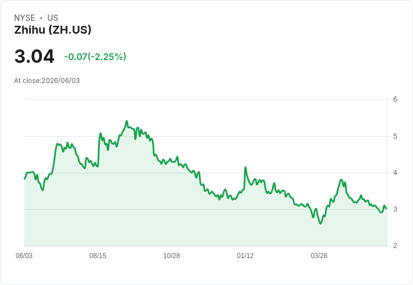Viewport: 413px width, 285px height.
Task: Click the highest peak of the price line
Action: point(127,121)
